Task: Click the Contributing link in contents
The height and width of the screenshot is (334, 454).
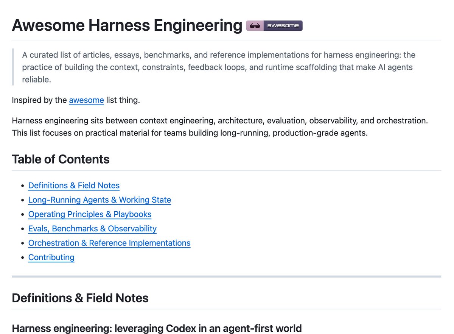Action: pyautogui.click(x=51, y=258)
